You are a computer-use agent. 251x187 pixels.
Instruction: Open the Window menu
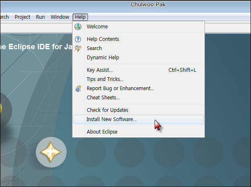(x=60, y=17)
